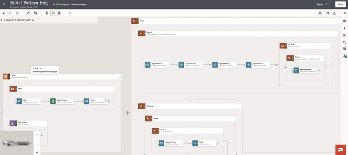Viewport: 348px width, 155px height.
Task: Select the Stitch node in lower Route 1
Action: tap(204, 143)
